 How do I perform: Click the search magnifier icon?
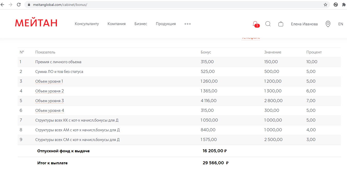point(268,24)
